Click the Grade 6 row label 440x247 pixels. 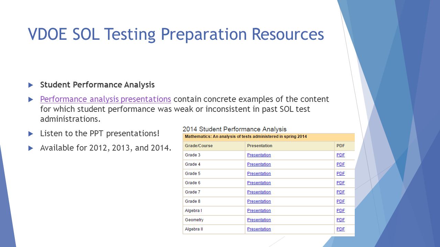tap(192, 183)
